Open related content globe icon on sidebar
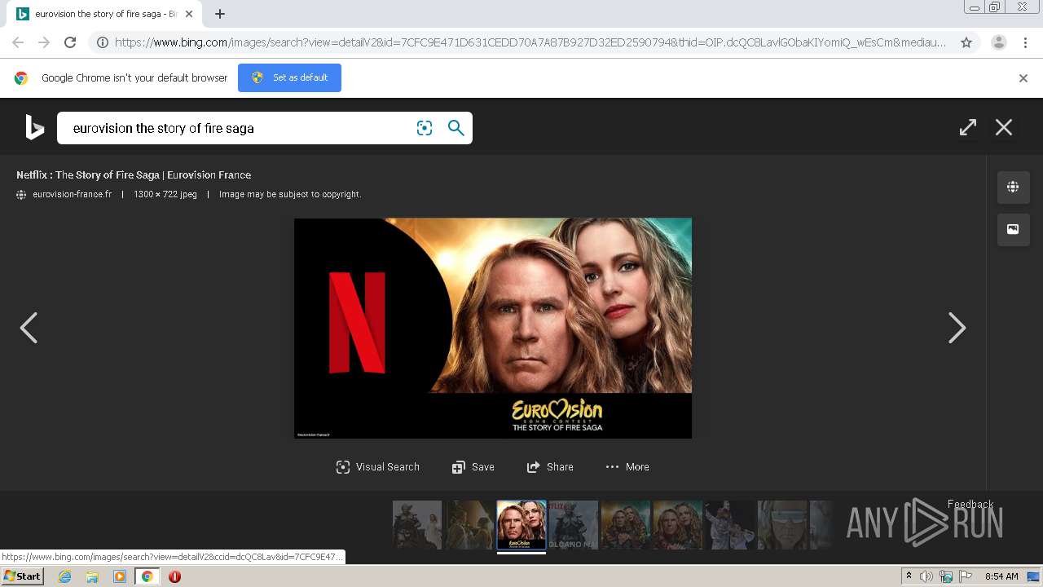 (x=1013, y=187)
